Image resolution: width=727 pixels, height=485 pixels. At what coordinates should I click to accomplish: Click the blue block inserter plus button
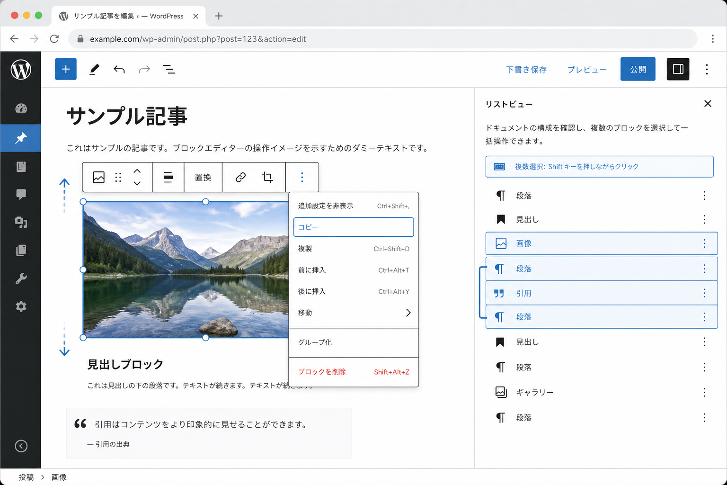(66, 69)
